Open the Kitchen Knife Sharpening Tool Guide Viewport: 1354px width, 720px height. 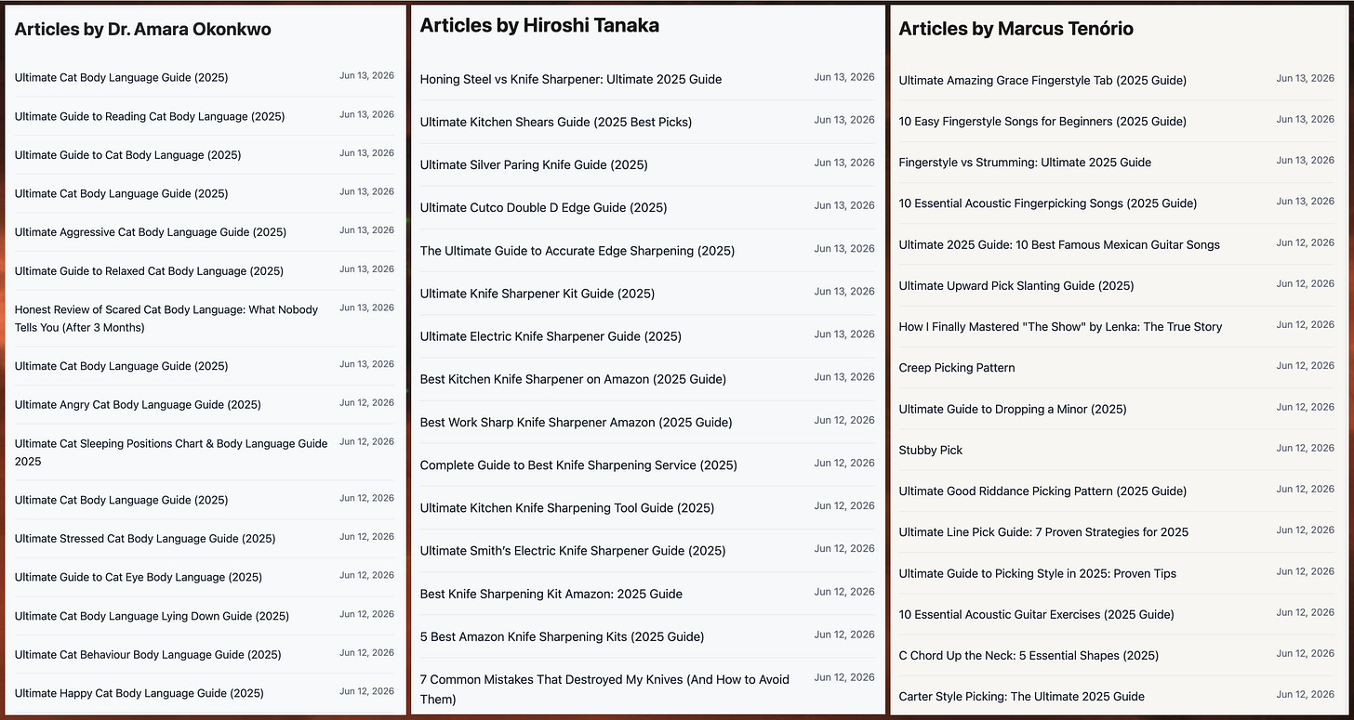pos(567,507)
